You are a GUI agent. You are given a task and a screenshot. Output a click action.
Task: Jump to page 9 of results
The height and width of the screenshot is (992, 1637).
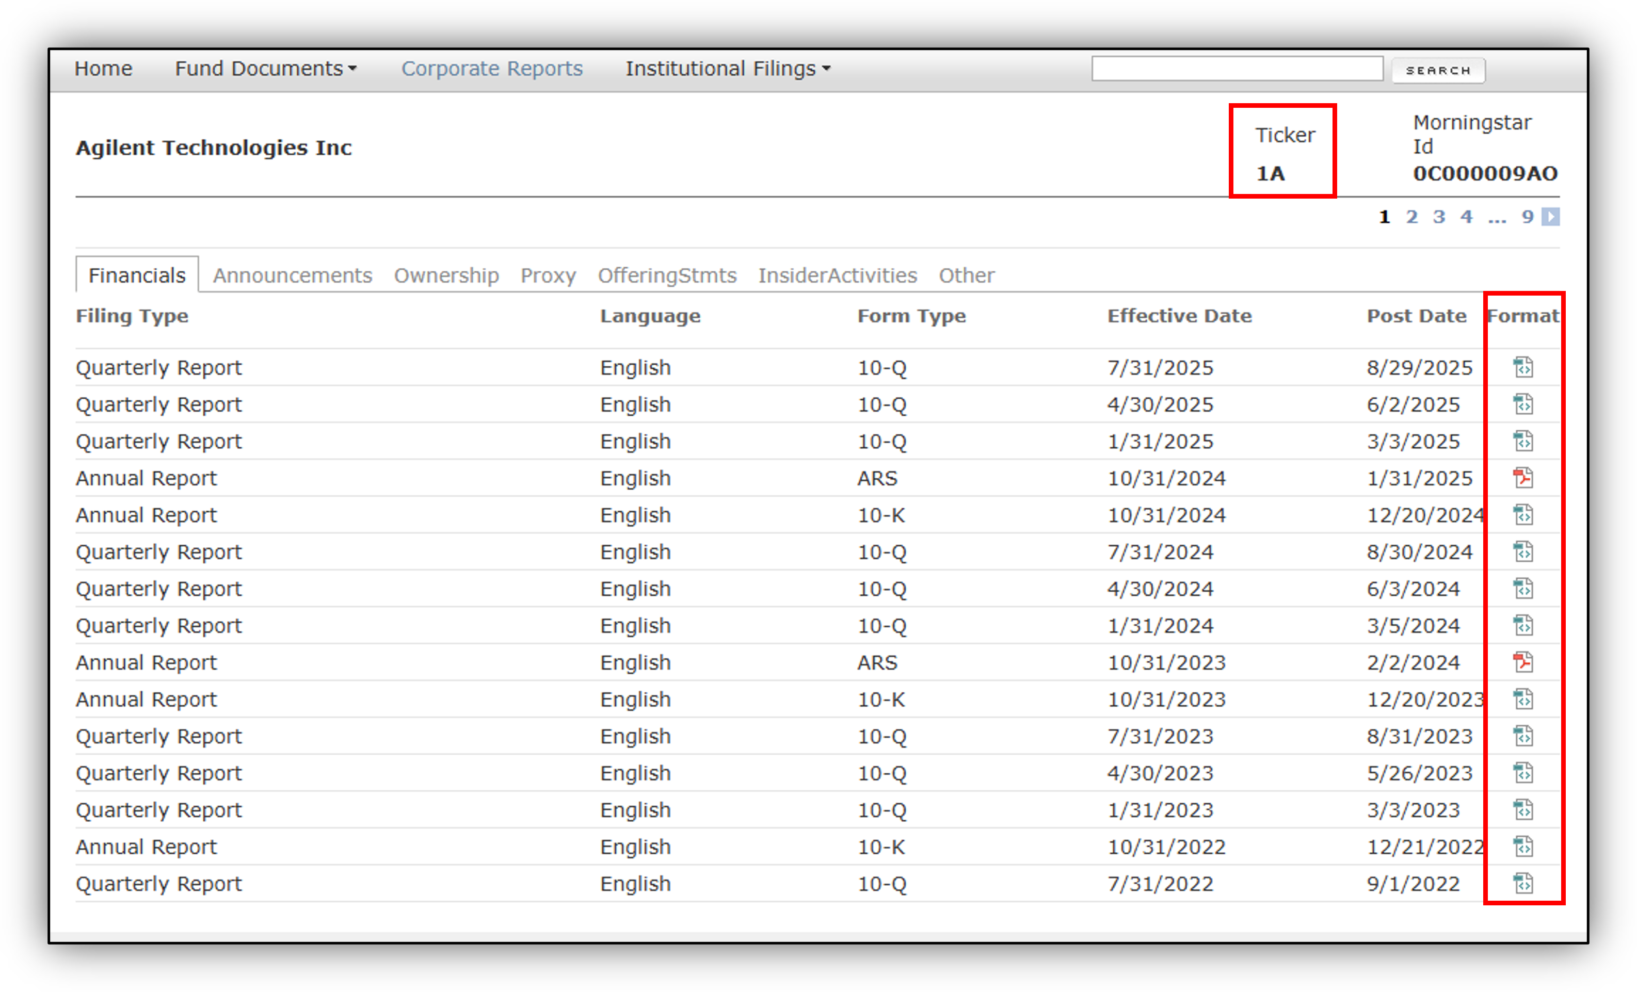click(x=1528, y=217)
